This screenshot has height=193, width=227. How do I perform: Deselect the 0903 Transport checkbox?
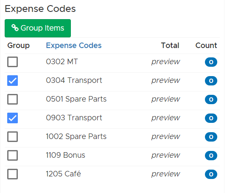(13, 118)
